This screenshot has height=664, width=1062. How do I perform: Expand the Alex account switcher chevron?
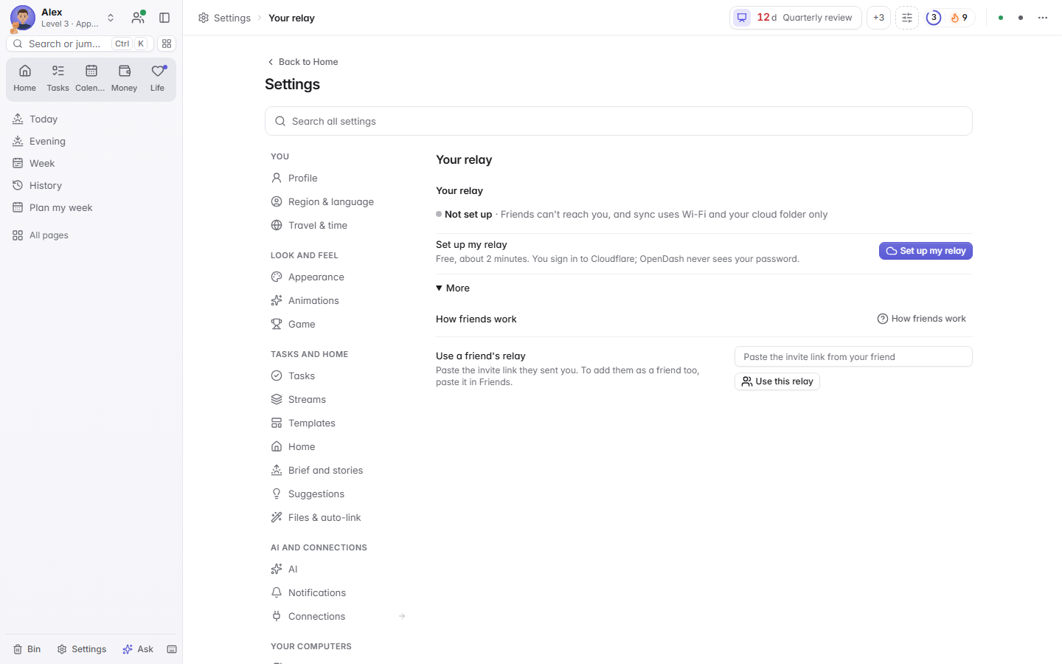tap(111, 18)
